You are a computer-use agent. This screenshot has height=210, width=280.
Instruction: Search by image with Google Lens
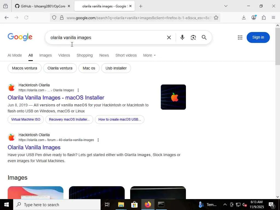click(193, 37)
